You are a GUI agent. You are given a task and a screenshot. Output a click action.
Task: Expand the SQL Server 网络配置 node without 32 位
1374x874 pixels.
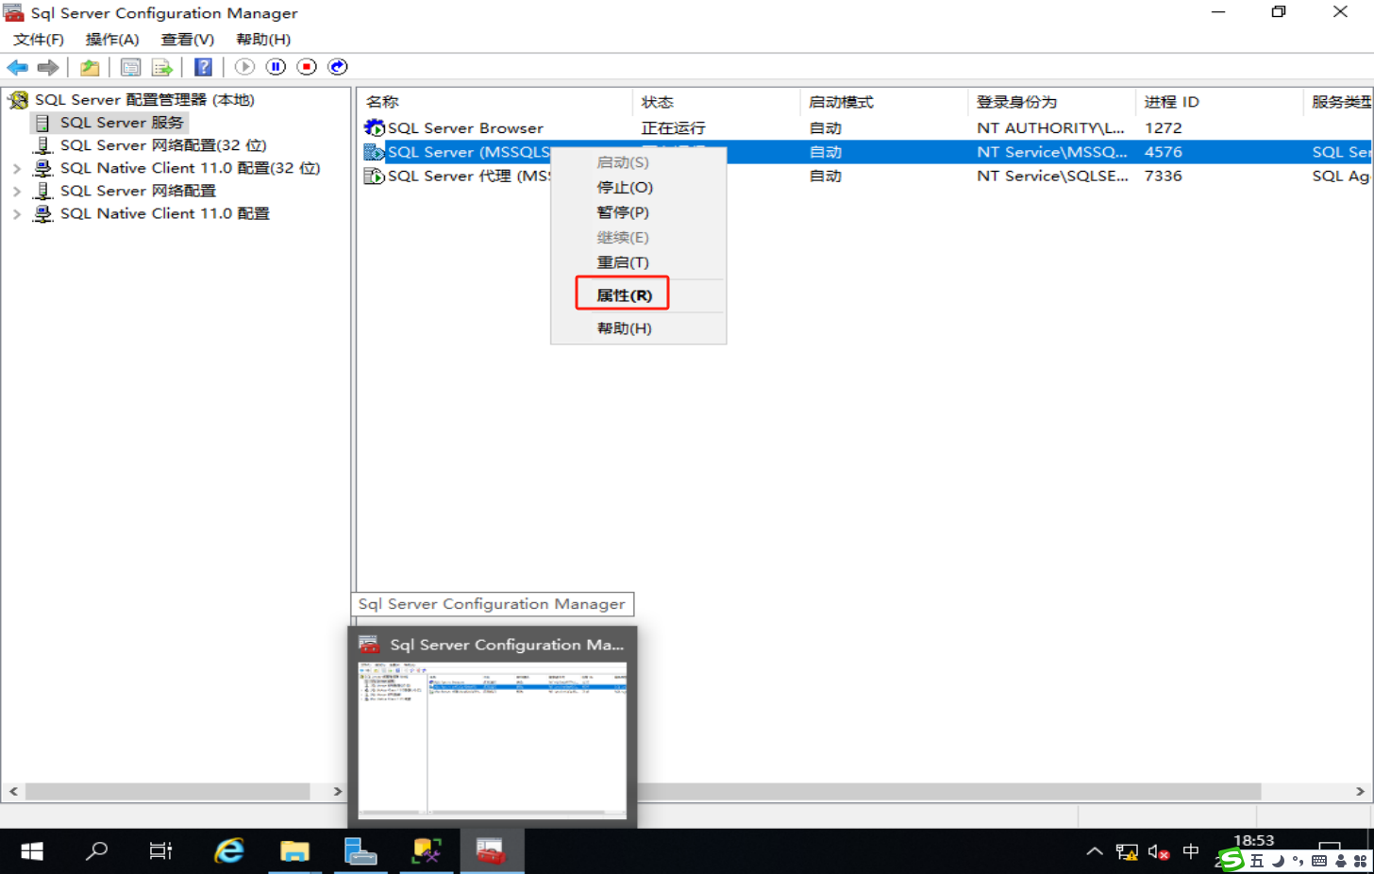(x=17, y=191)
